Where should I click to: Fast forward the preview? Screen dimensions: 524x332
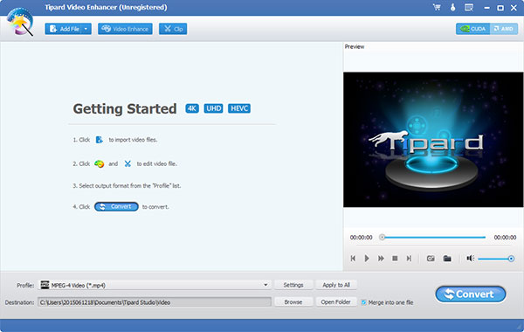point(381,259)
